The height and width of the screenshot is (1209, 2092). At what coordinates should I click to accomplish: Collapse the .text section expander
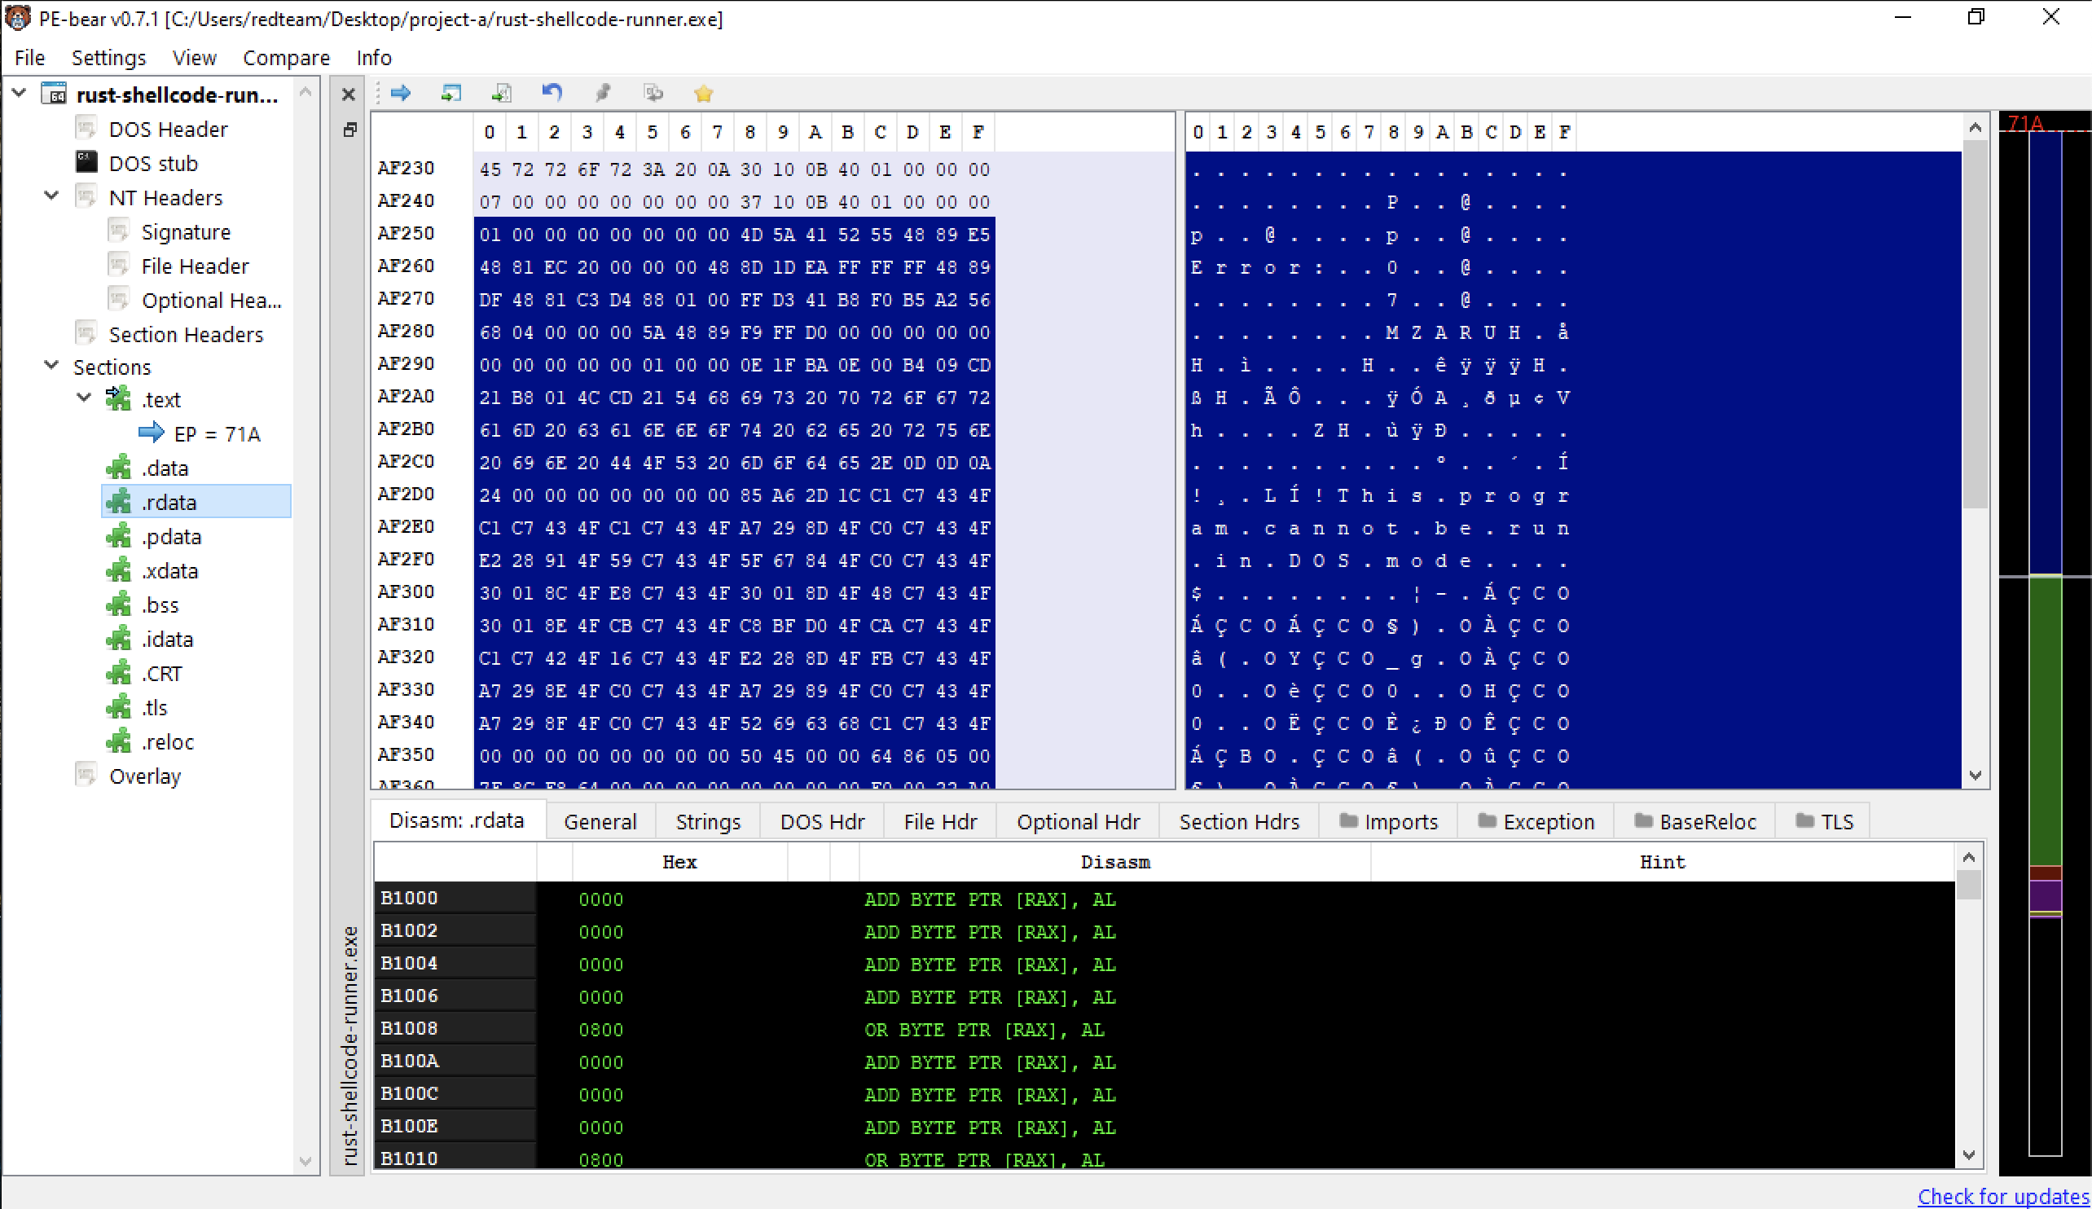[84, 398]
